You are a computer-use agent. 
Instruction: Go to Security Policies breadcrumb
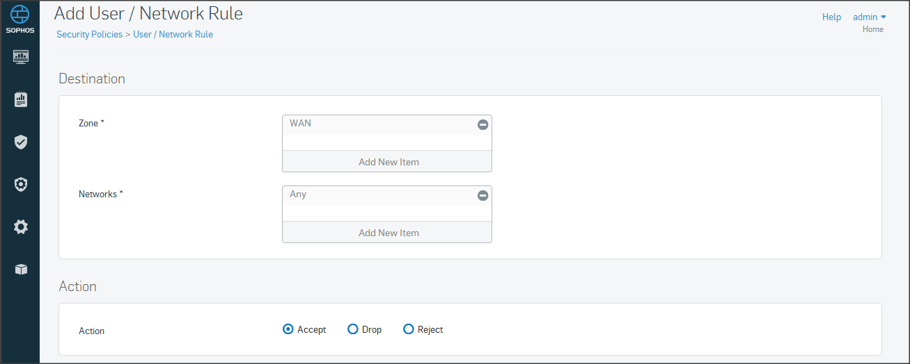click(x=89, y=34)
